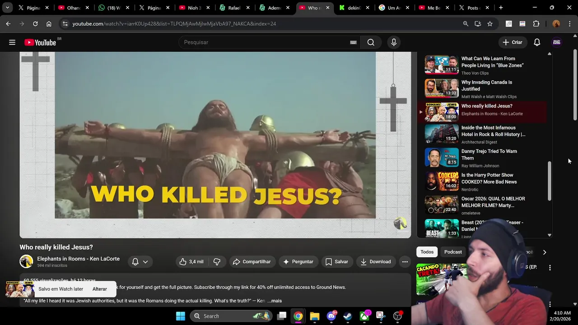The image size is (578, 325).
Task: Click Alterar in the Watch later toast
Action: [100, 289]
